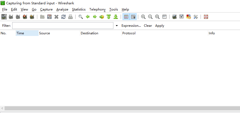The width and height of the screenshot is (240, 113).
Task: Zoom in the packet text
Action: coord(143,17)
